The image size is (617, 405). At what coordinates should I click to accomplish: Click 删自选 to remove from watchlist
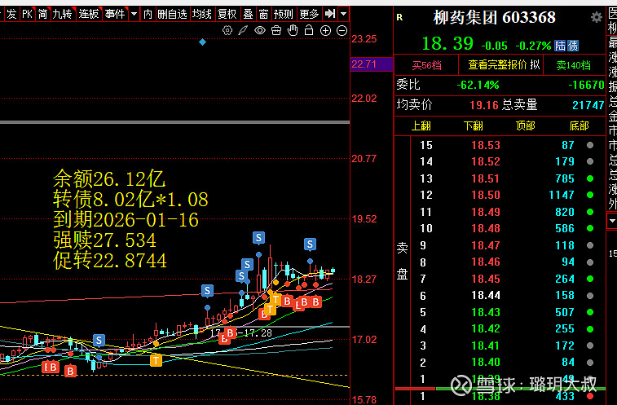click(172, 14)
